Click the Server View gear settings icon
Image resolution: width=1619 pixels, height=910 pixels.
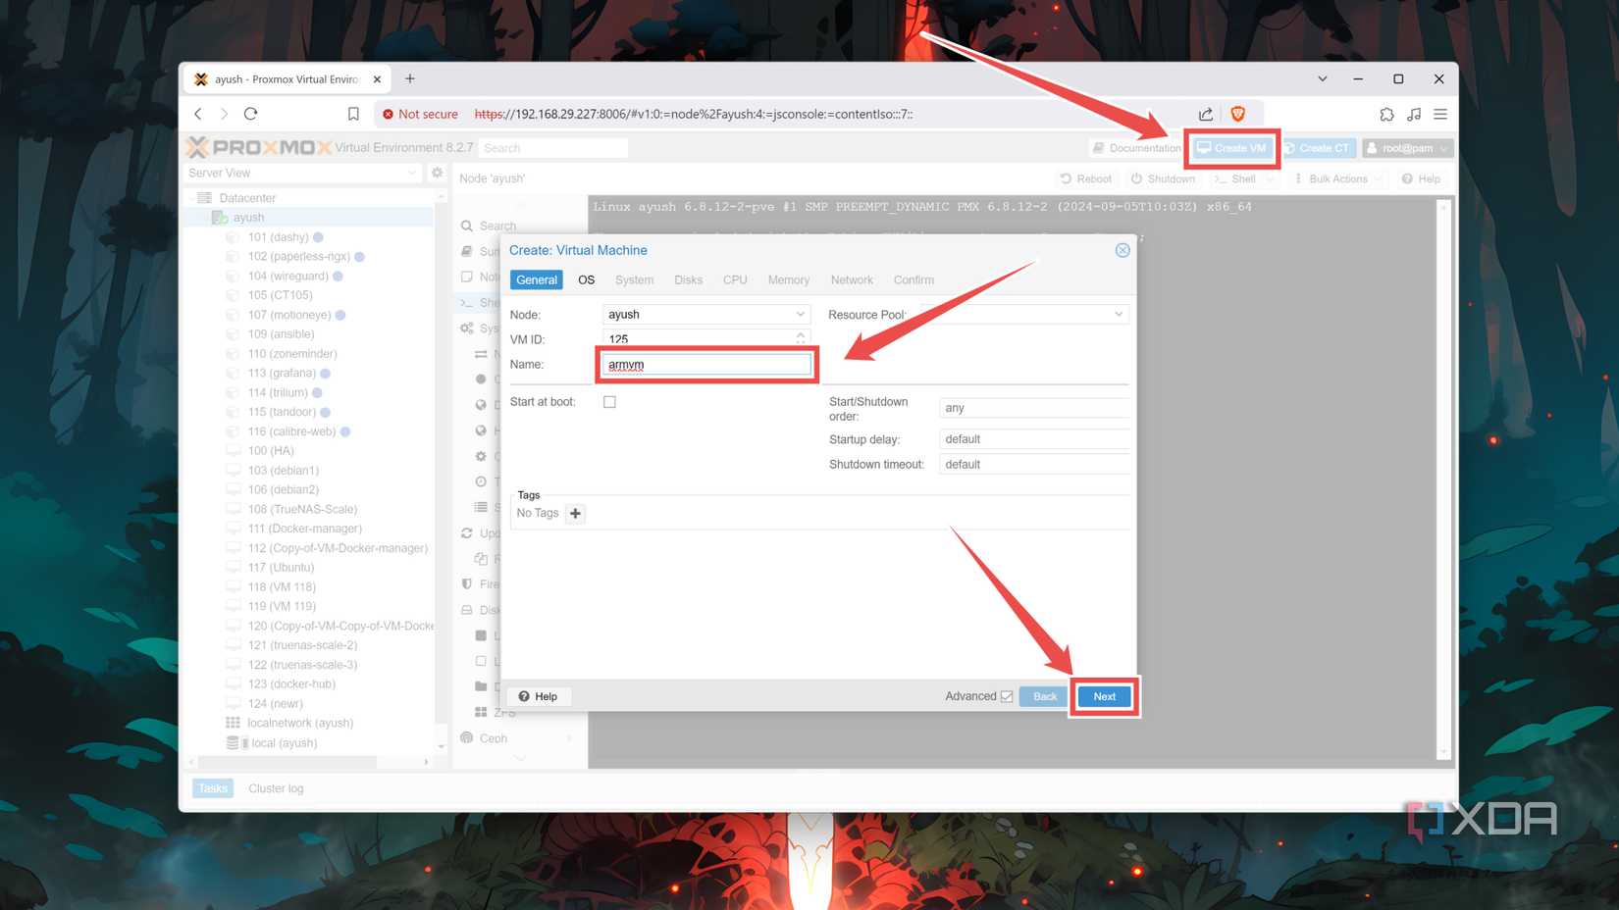coord(438,173)
